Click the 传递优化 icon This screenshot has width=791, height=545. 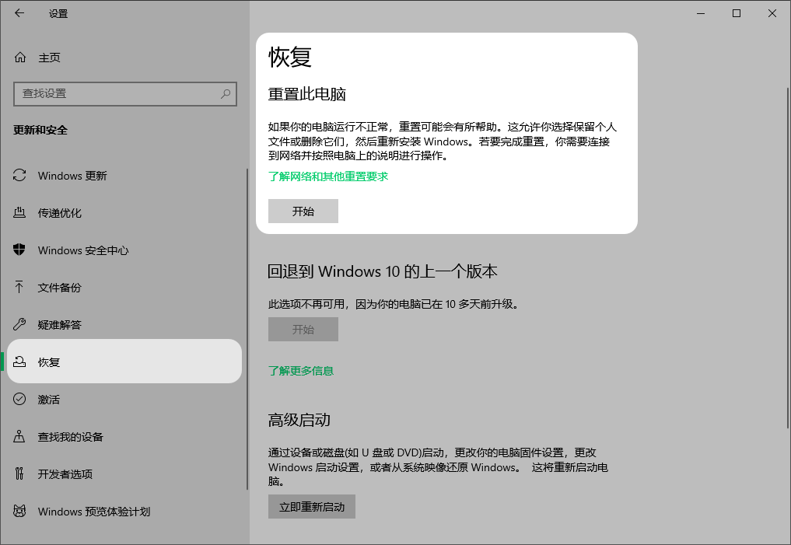[x=19, y=213]
